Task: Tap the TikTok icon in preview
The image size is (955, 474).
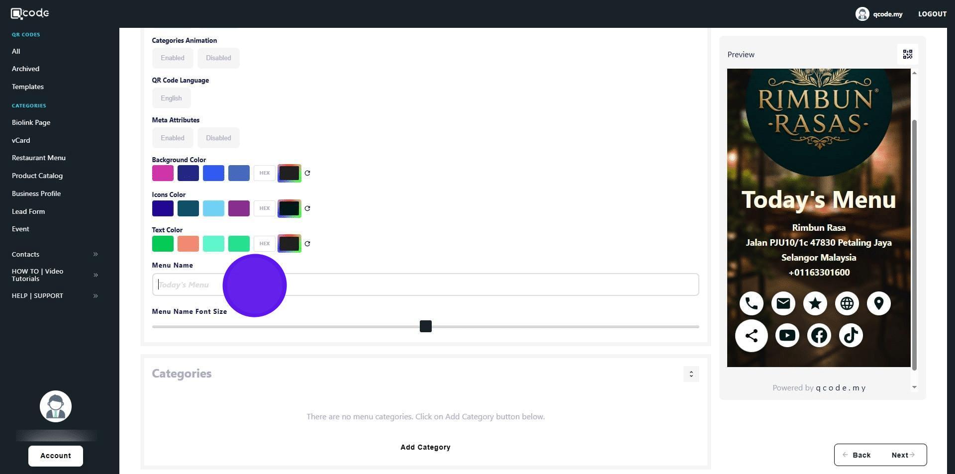Action: [851, 335]
